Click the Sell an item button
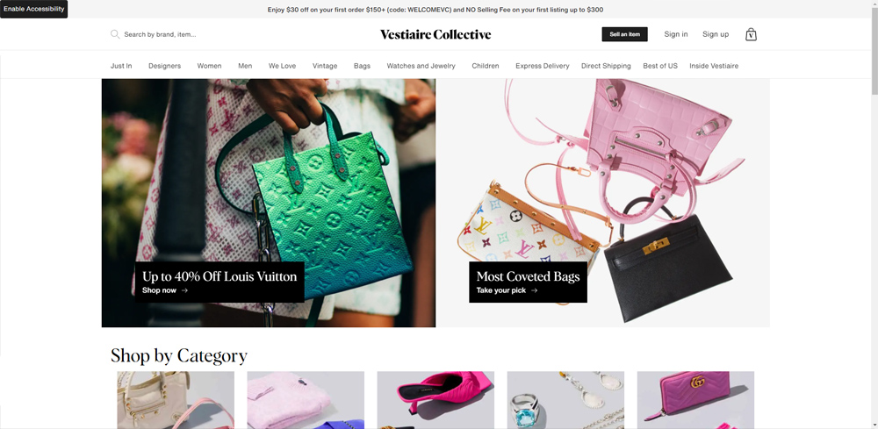Screen dimensions: 878x429 click(625, 34)
